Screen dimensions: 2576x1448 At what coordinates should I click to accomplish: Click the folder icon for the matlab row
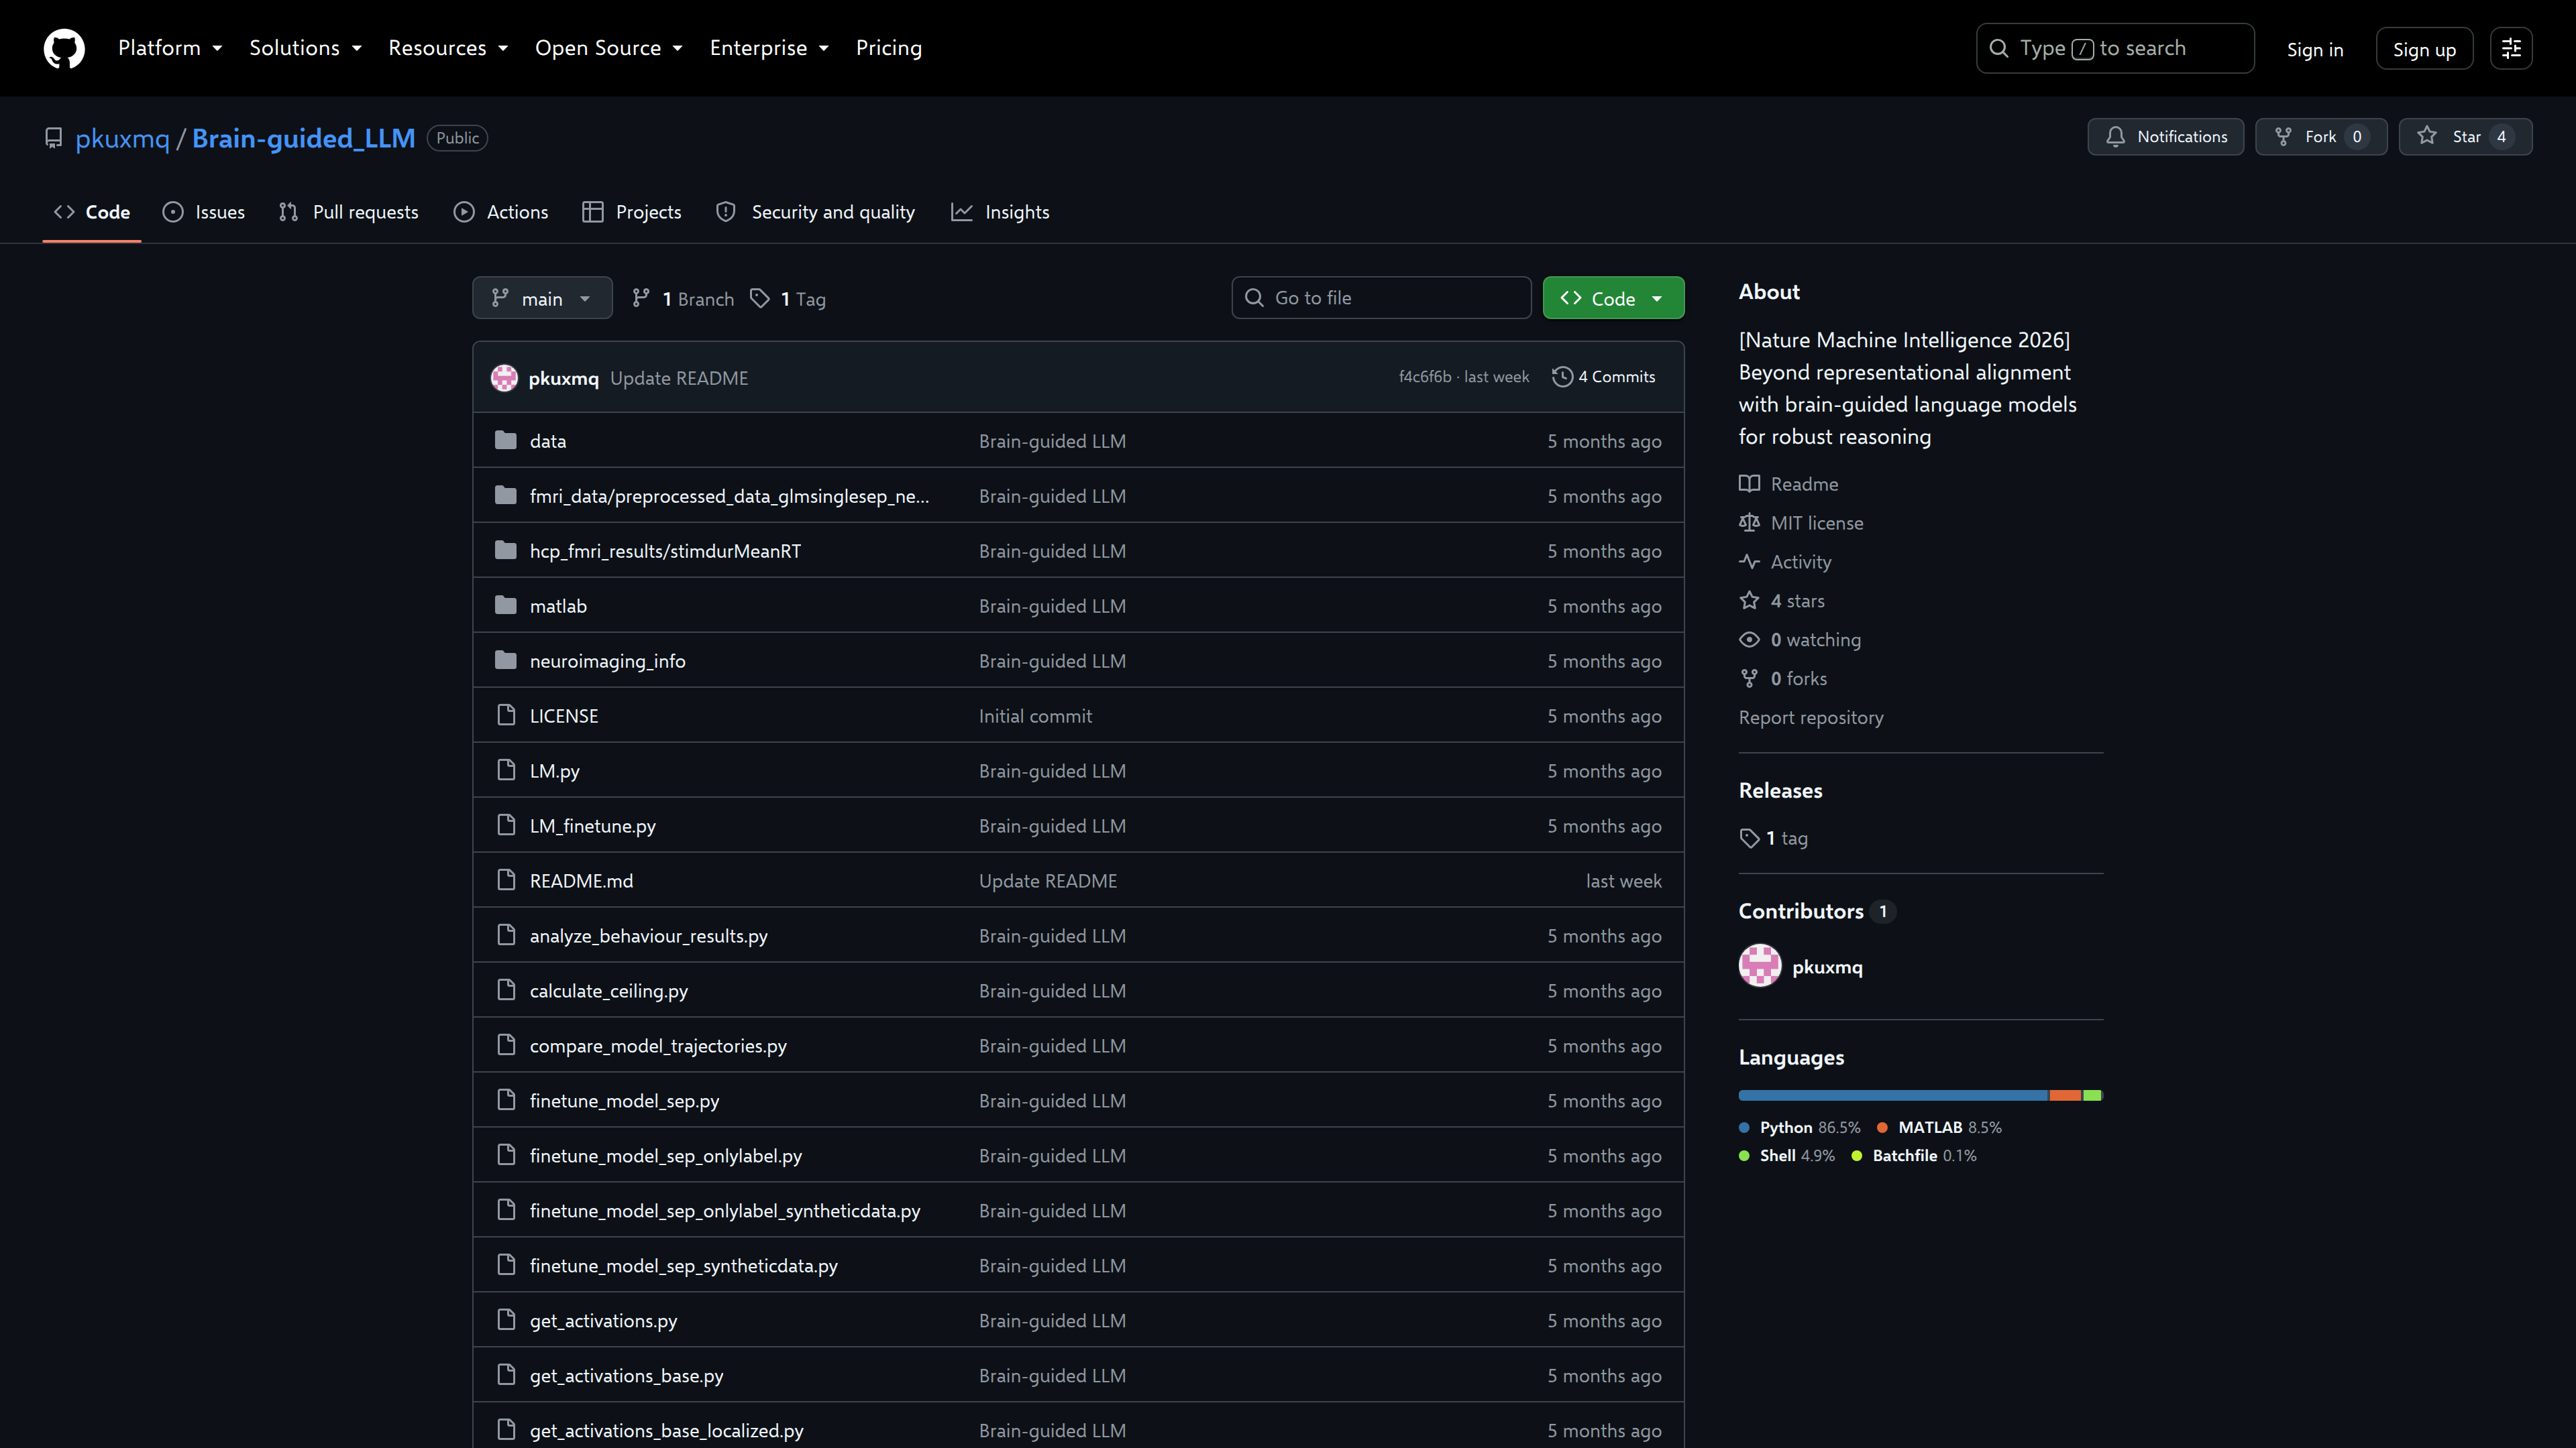click(506, 605)
